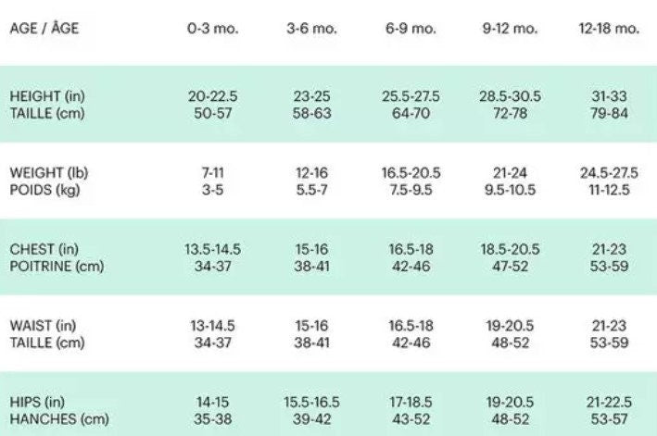Click hips value 15.5-16.5 for 3-6 mo.
The height and width of the screenshot is (436, 657).
point(311,402)
